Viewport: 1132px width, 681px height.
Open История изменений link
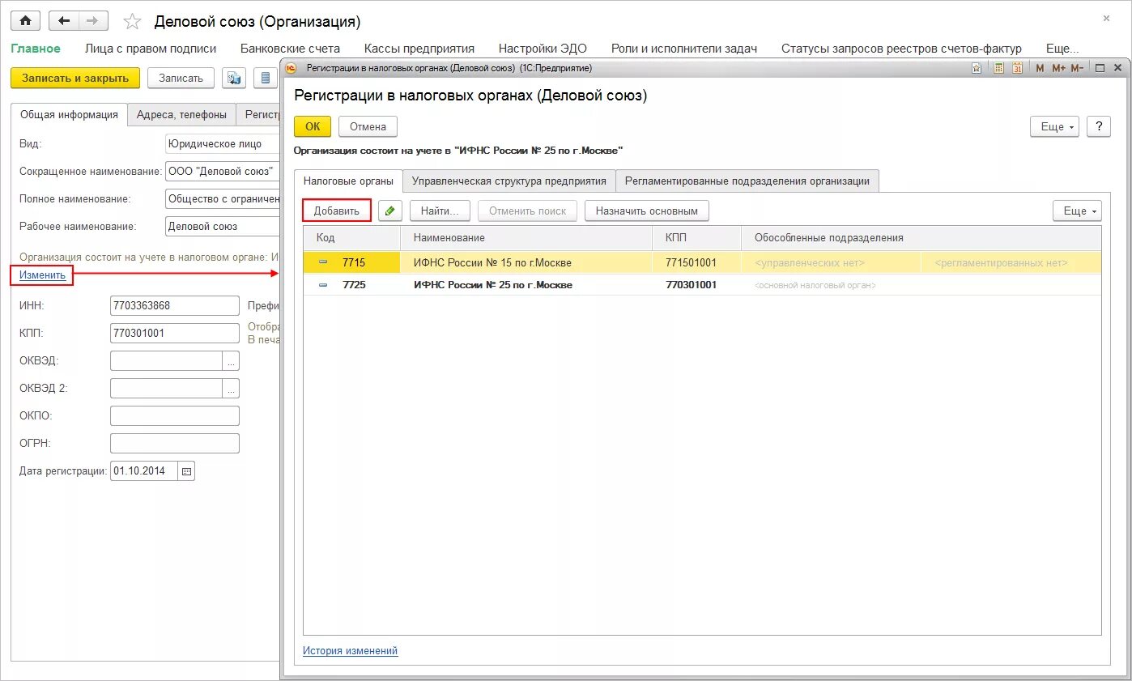(351, 650)
